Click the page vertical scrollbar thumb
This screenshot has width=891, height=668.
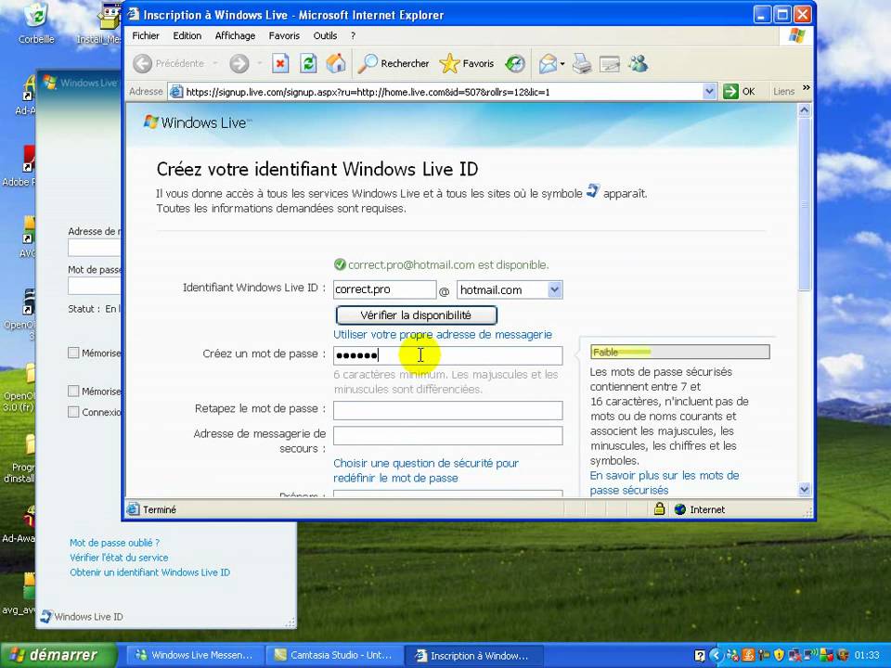coord(804,204)
